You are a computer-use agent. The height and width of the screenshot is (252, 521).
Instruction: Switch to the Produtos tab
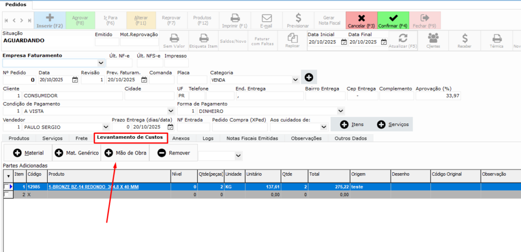click(x=19, y=138)
